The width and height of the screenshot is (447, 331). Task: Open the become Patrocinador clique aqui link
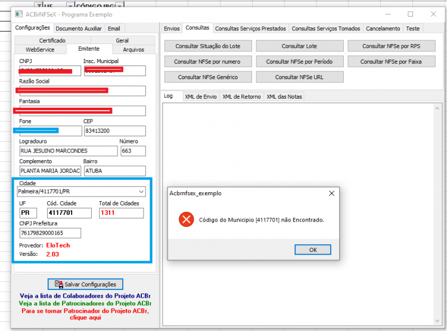point(85,314)
